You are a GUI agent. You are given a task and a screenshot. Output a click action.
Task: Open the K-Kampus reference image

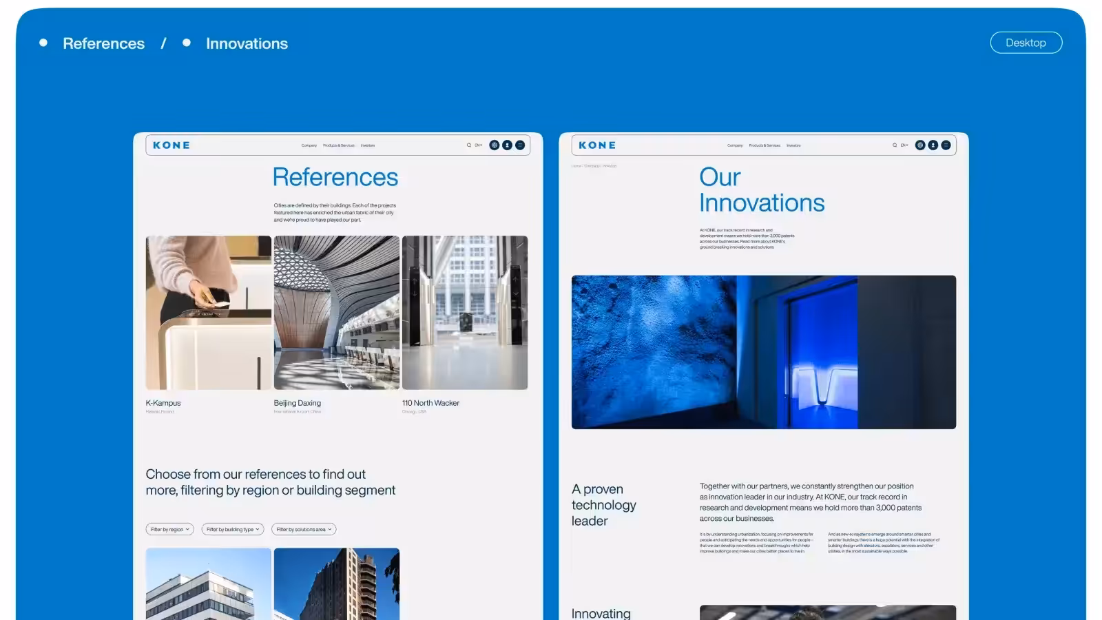point(208,313)
